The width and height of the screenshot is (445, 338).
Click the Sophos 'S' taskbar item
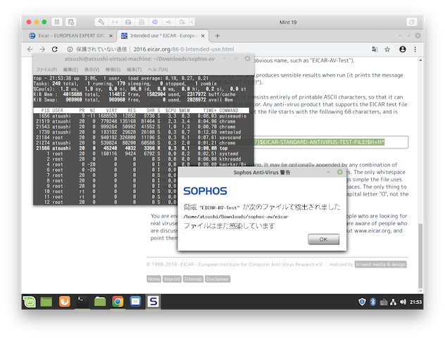click(x=153, y=301)
